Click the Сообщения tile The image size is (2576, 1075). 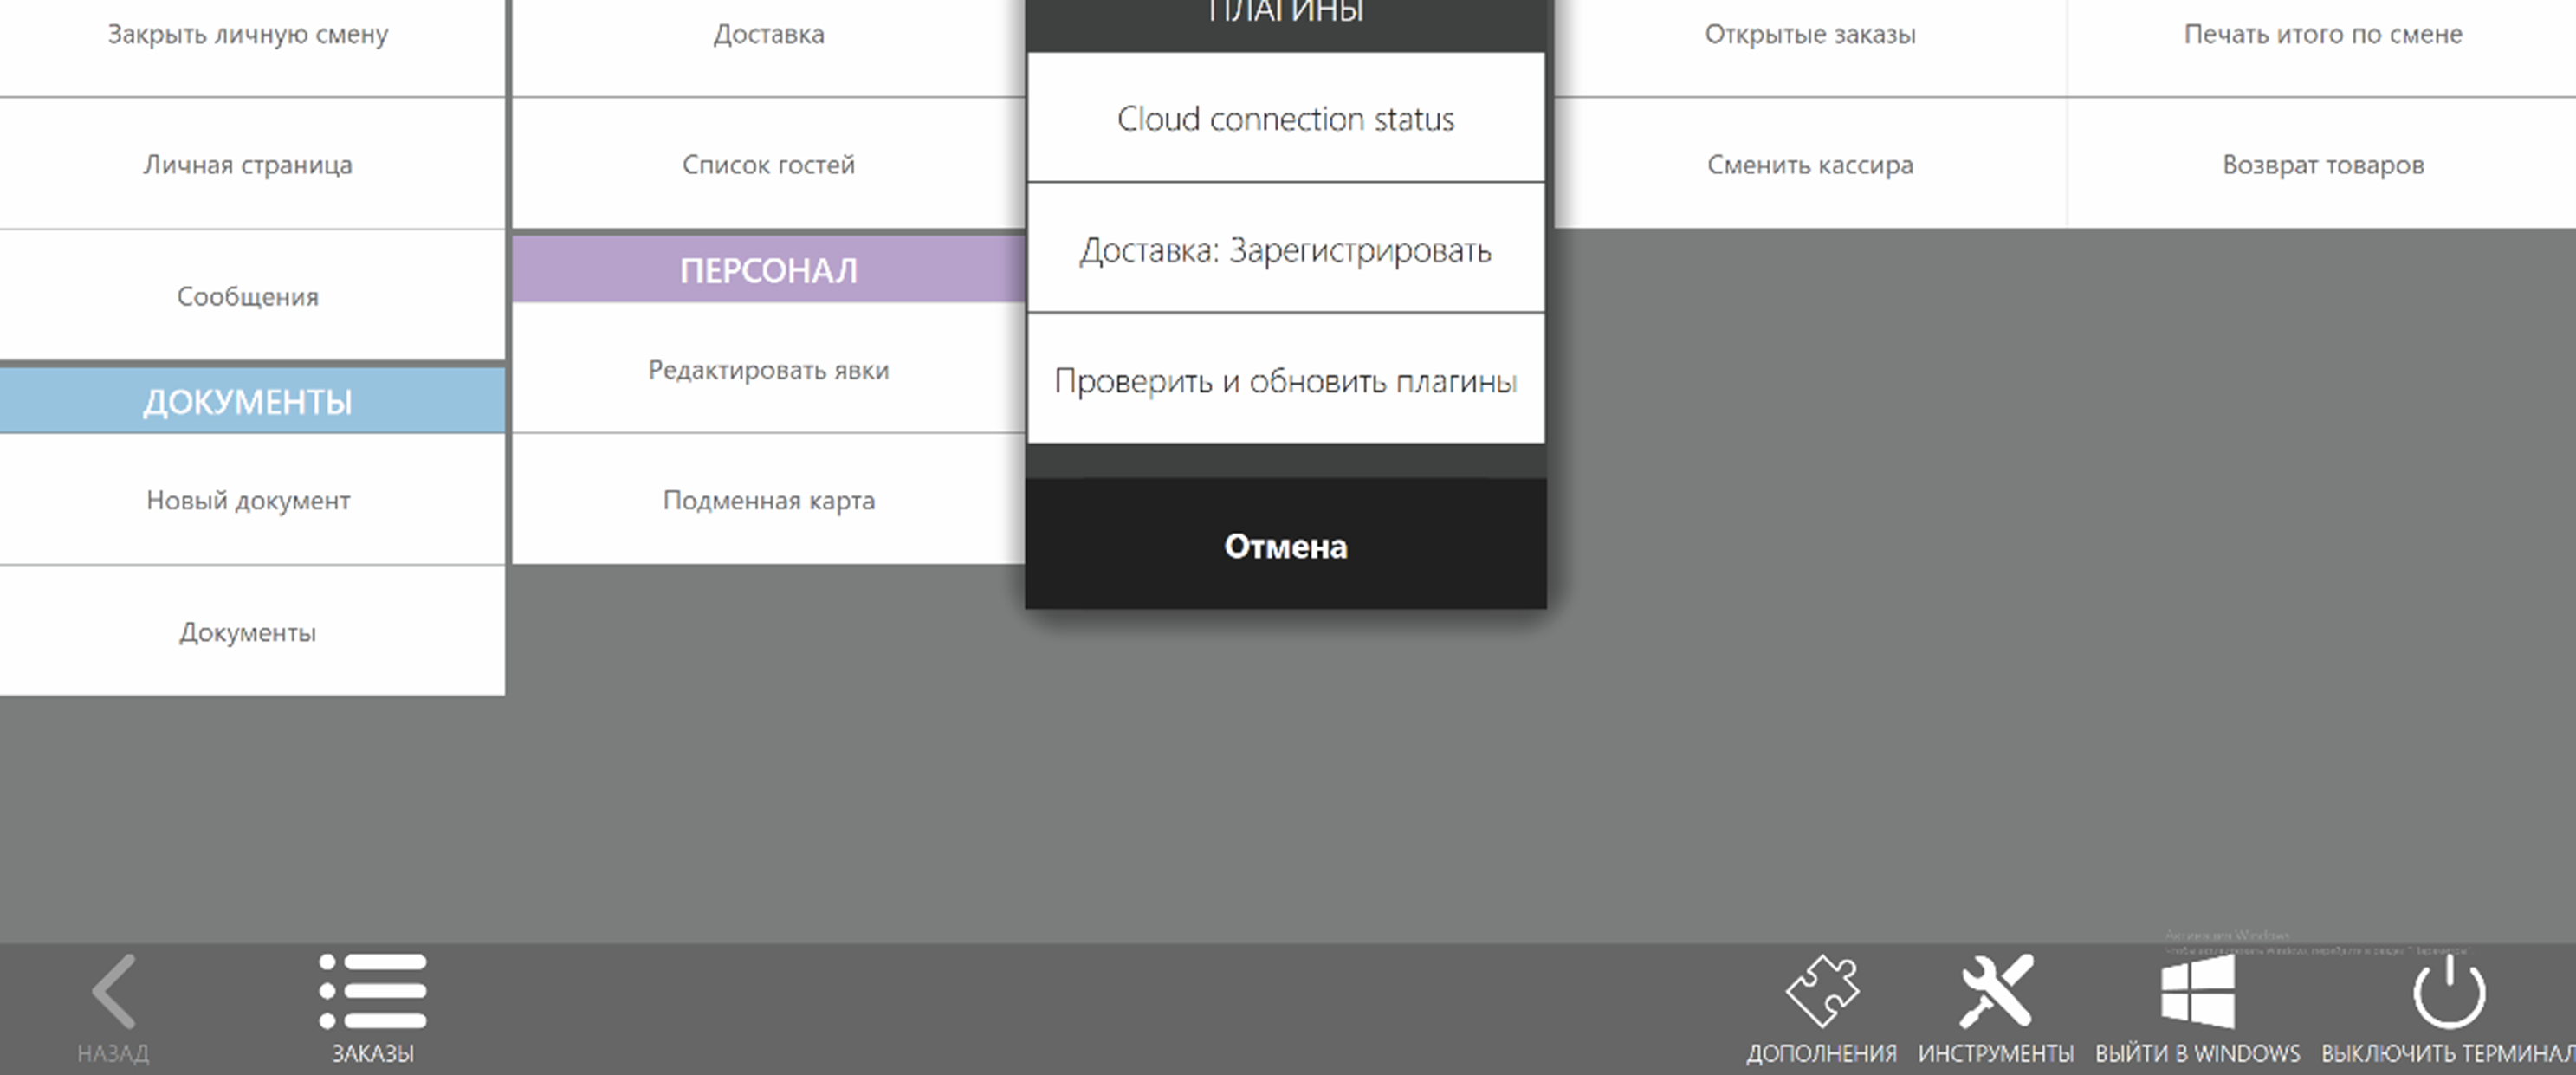click(248, 297)
